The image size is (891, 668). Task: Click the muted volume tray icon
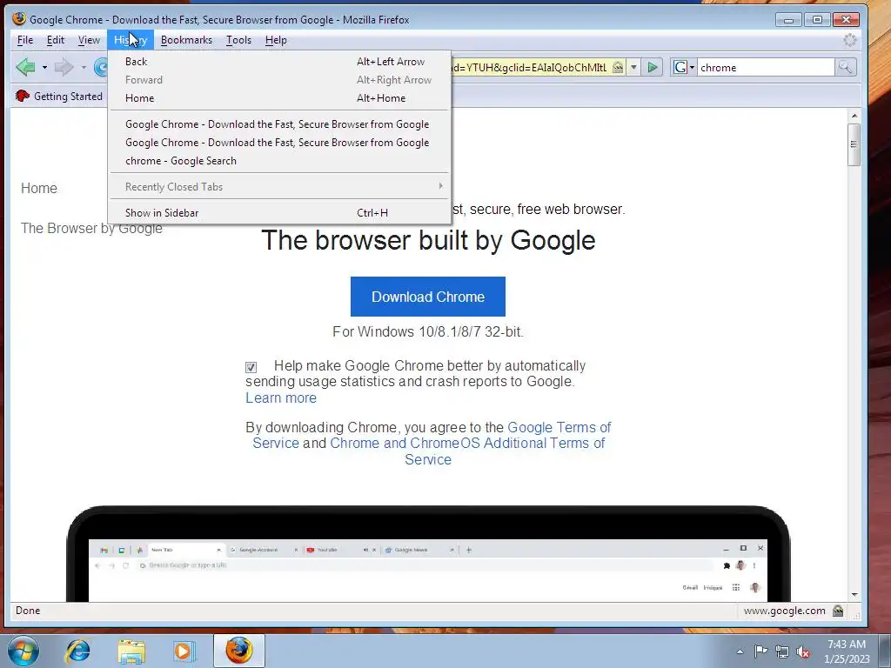(x=803, y=651)
